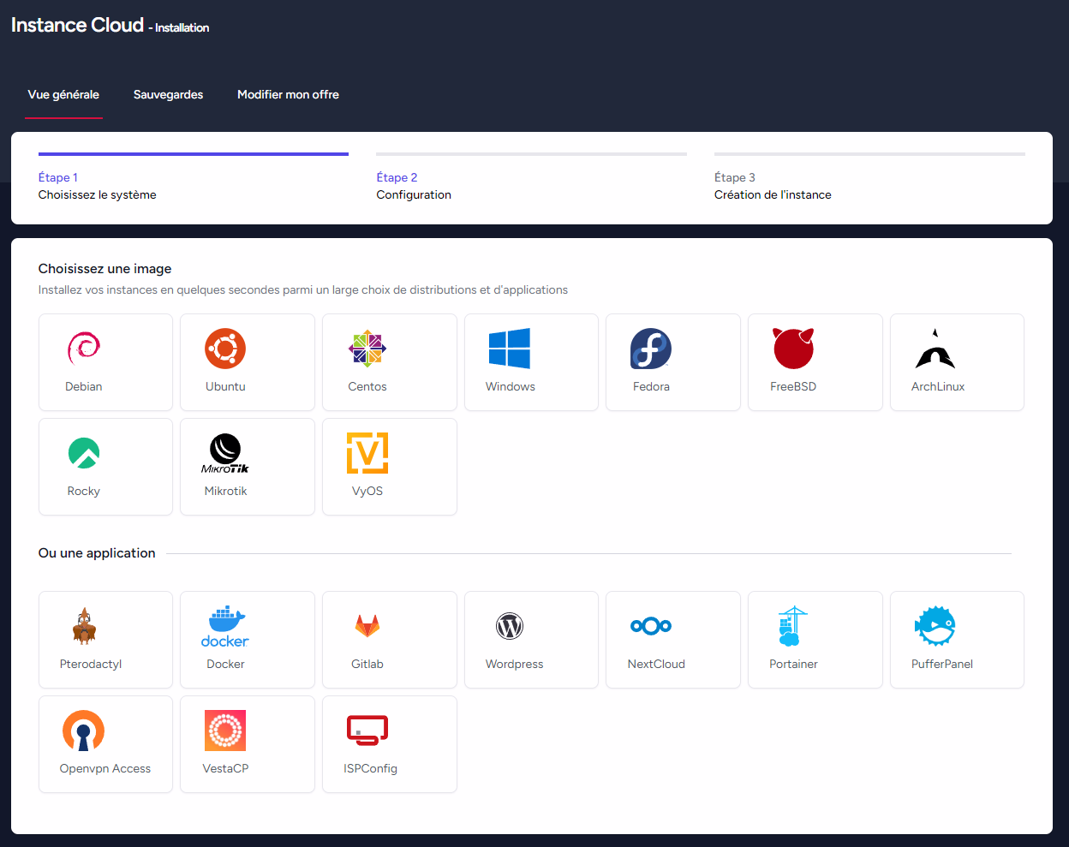Select the VyOS logo icon
Viewport: 1069px width, 847px height.
click(x=367, y=453)
